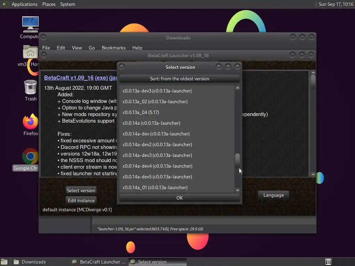Click version list scroll up arrow
Screen dimensions: 355x266
coord(237,88)
